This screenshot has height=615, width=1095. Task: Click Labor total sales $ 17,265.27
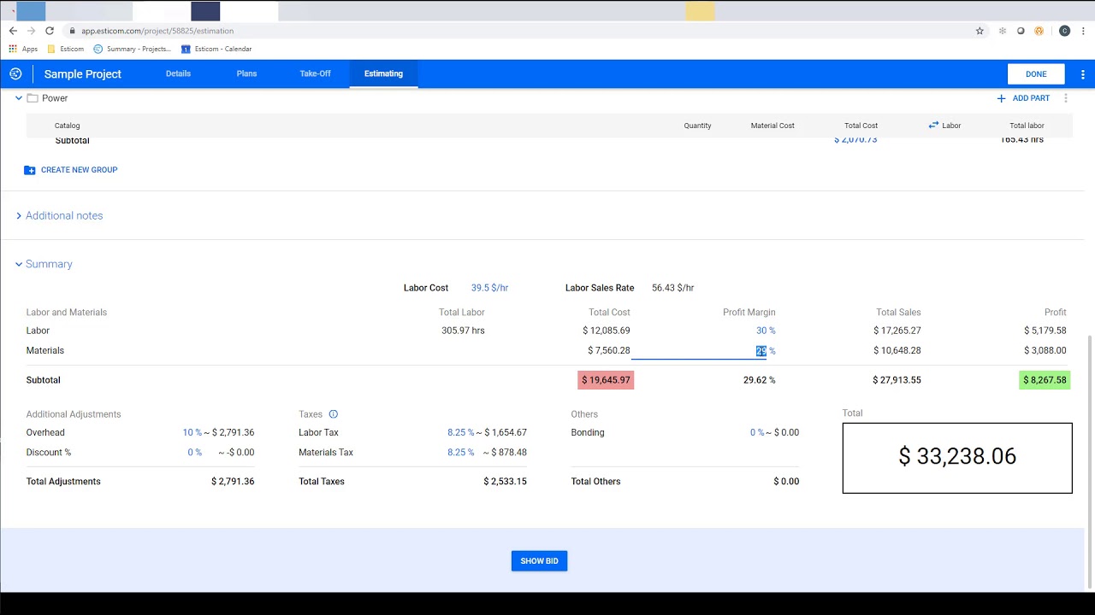coord(897,331)
